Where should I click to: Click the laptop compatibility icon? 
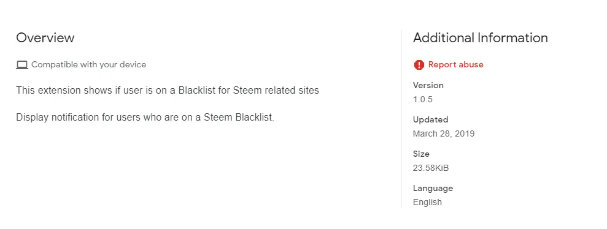coord(22,65)
